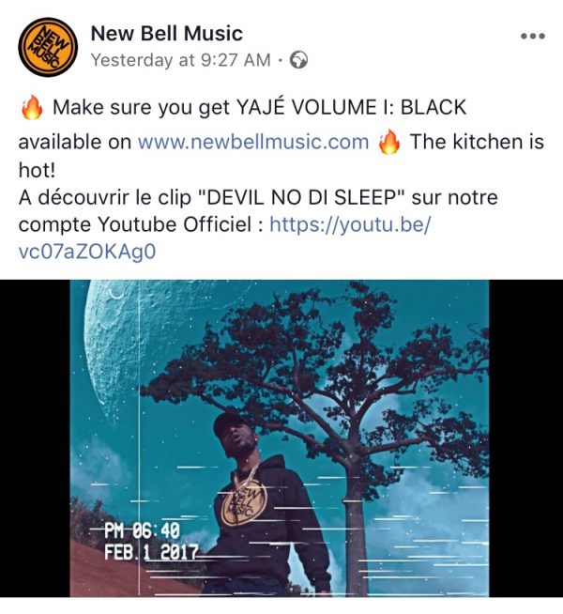Open the three-dot post options menu
The image size is (563, 614).
tap(533, 36)
